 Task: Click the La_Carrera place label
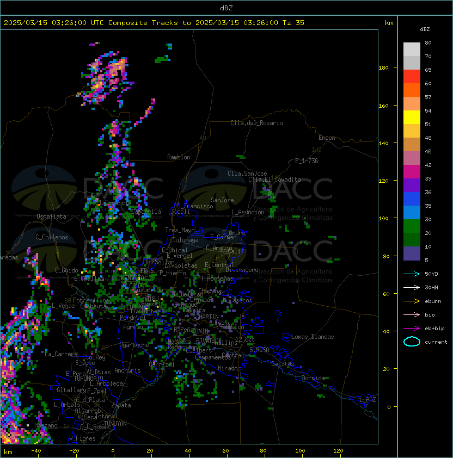(61, 354)
